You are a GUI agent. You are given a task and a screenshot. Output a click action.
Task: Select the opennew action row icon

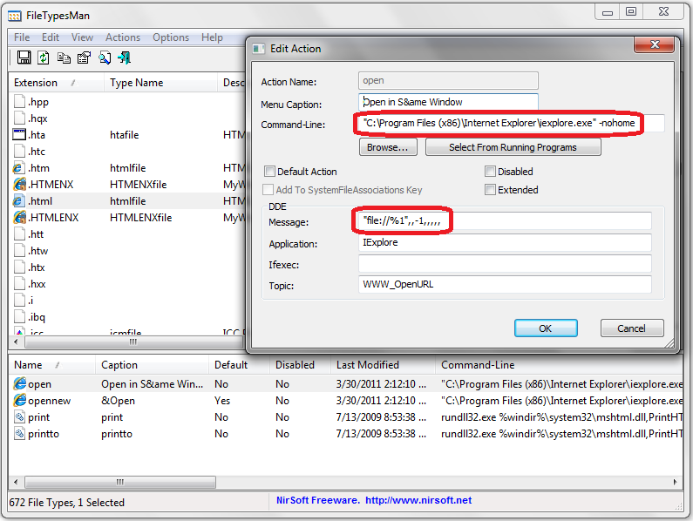click(20, 401)
